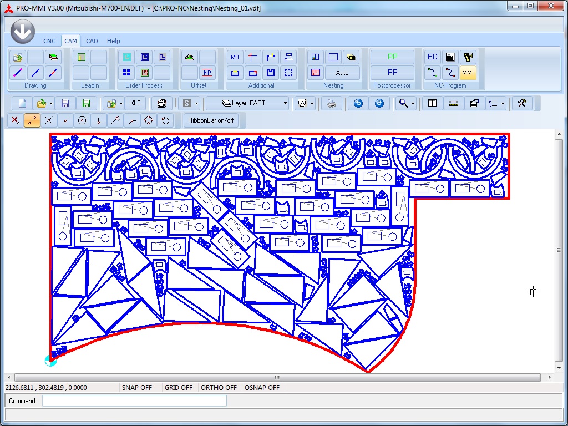Click the RibbonBar on/off button

pos(211,120)
